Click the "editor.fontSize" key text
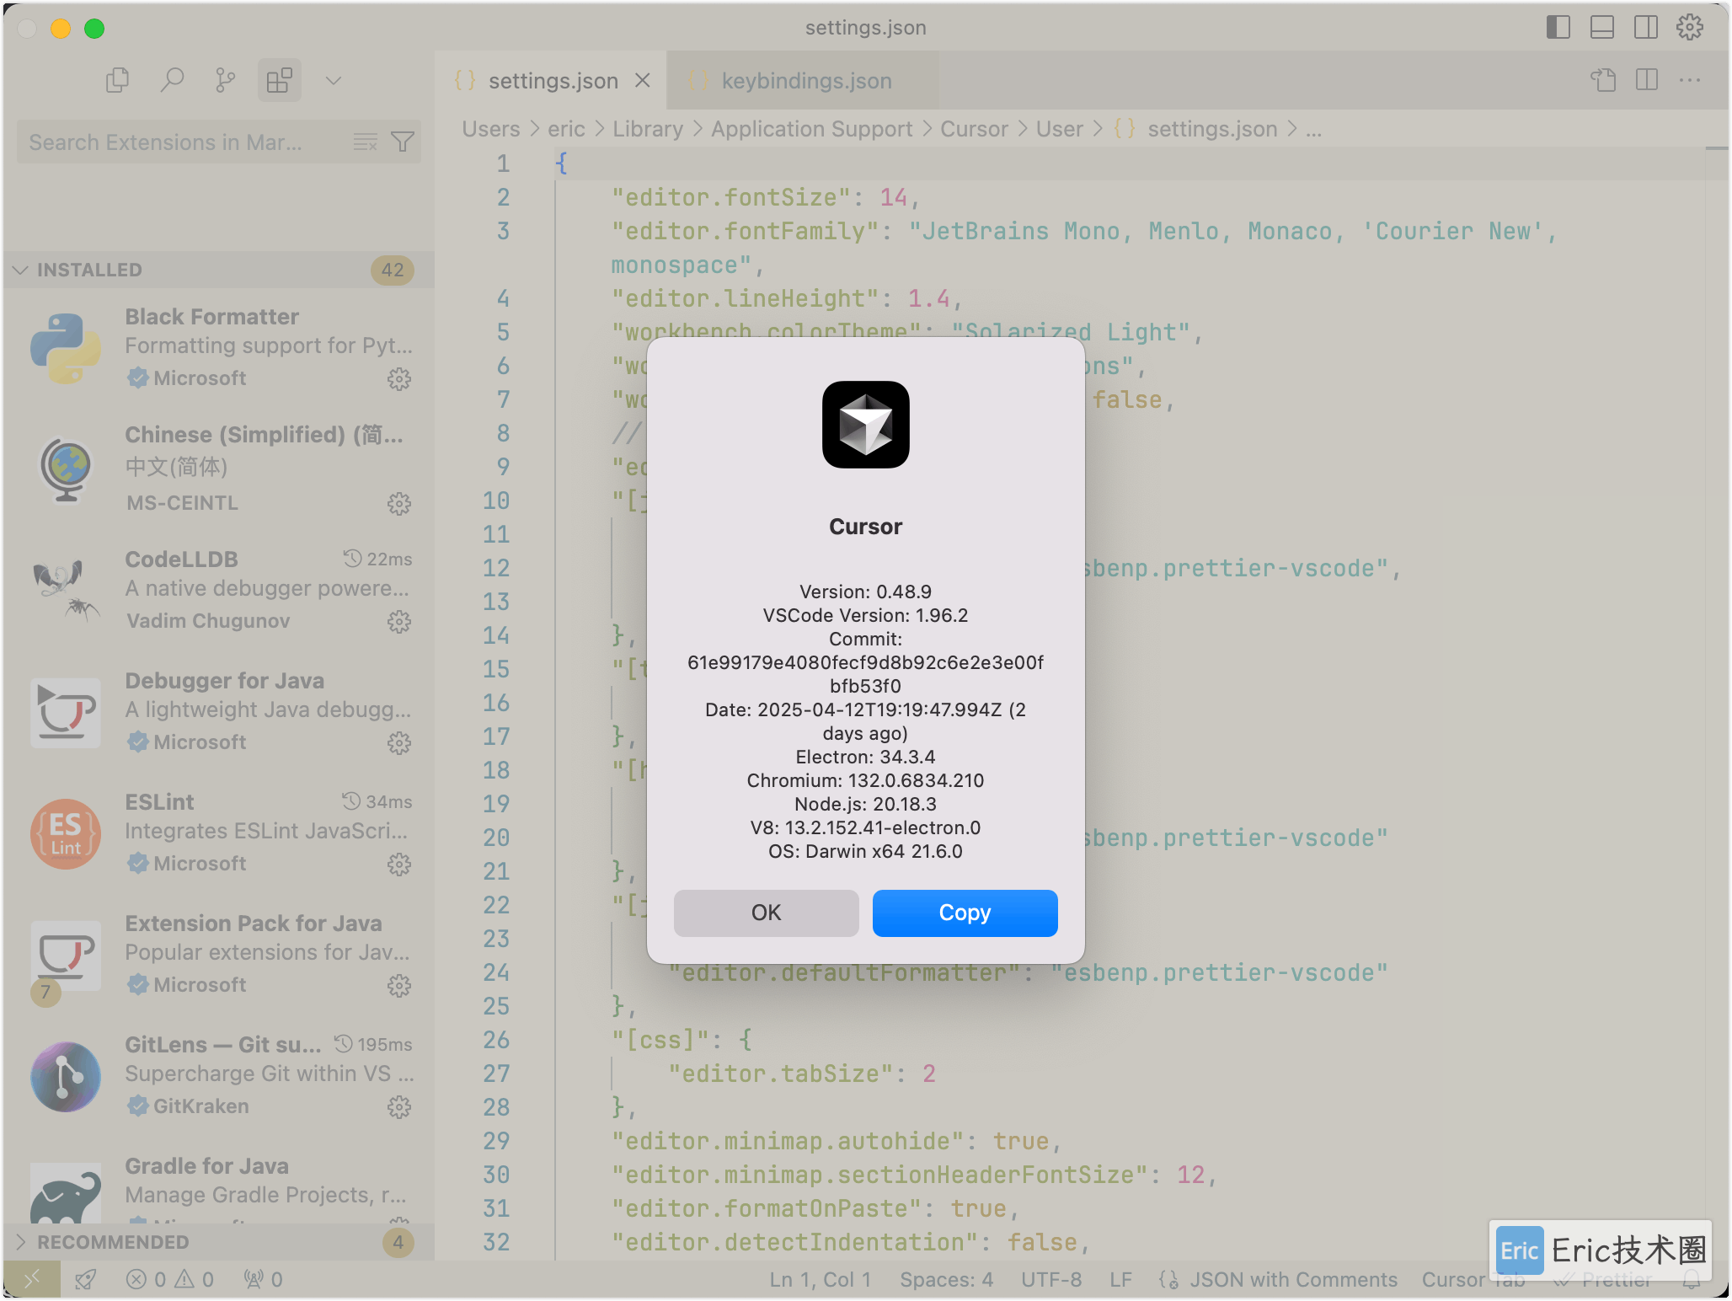This screenshot has height=1301, width=1732. [x=731, y=197]
